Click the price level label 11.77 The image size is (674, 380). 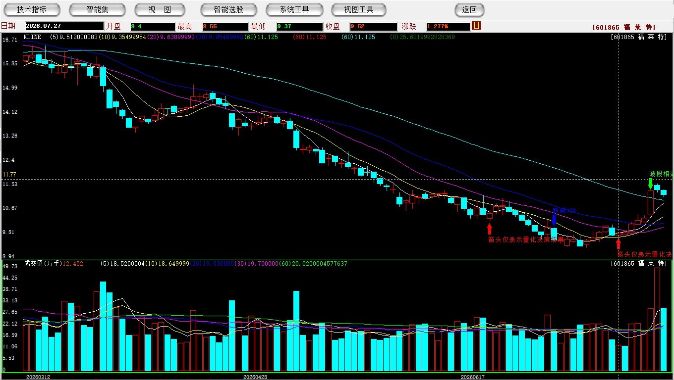(x=9, y=175)
